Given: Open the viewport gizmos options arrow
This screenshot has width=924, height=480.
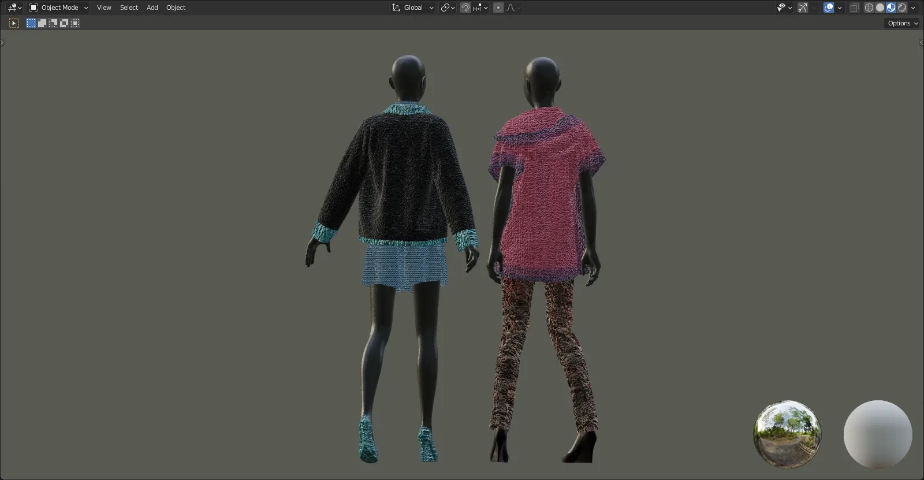Looking at the screenshot, I should coord(814,8).
